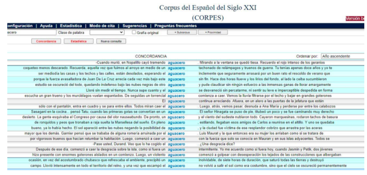Click the search term input field
This screenshot has height=175, width=367.
click(x=32, y=33)
